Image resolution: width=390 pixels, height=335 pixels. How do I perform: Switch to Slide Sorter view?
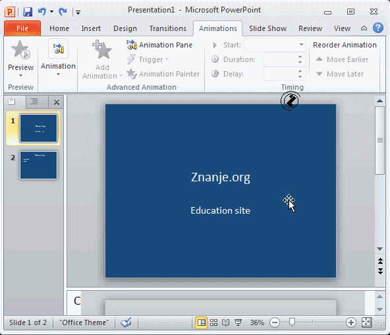click(213, 322)
